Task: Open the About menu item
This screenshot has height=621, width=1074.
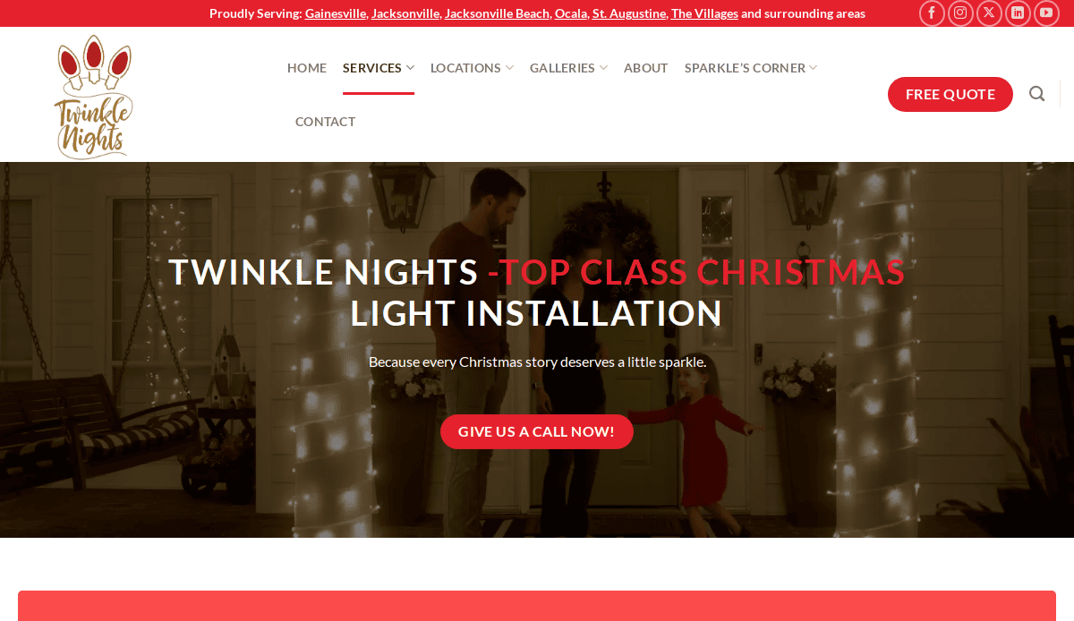Action: click(x=646, y=68)
